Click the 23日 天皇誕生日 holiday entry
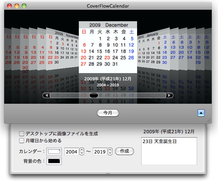This screenshot has width=218, height=181. (160, 141)
